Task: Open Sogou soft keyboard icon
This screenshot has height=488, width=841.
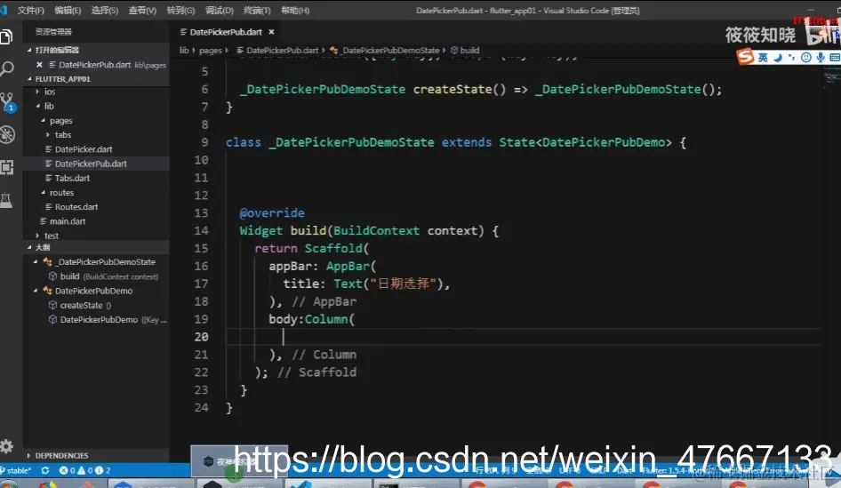Action: coord(835,58)
